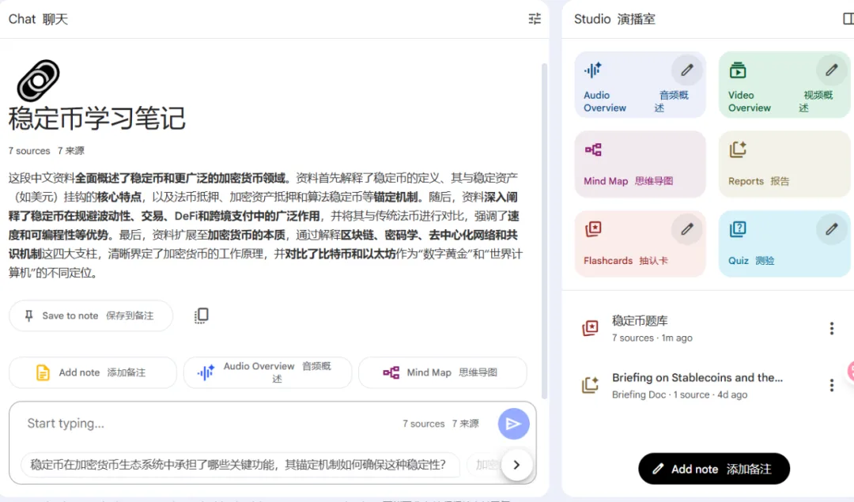Image resolution: width=854 pixels, height=502 pixels.
Task: Click the Chat 聊天 panel header
Action: (x=38, y=19)
